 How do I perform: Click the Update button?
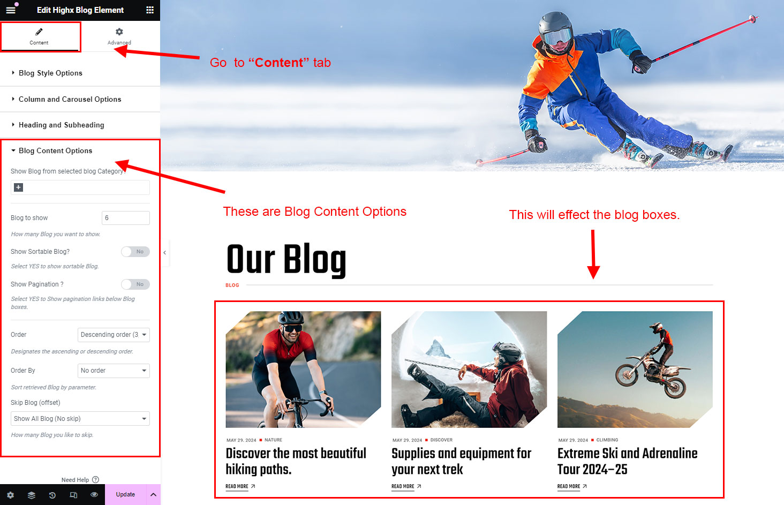click(x=125, y=495)
